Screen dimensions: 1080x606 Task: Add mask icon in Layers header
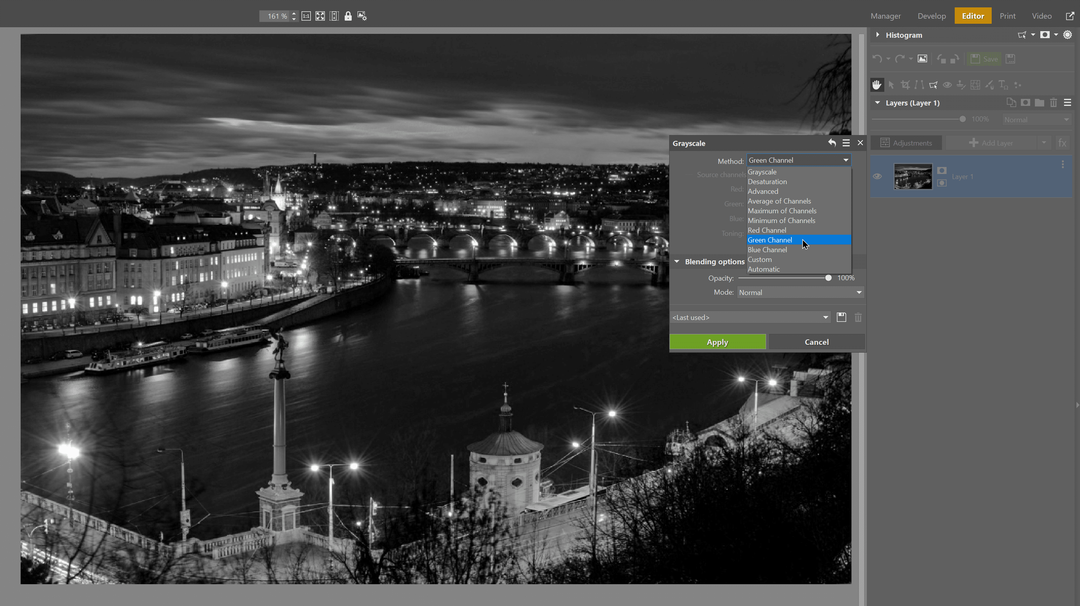point(1026,102)
